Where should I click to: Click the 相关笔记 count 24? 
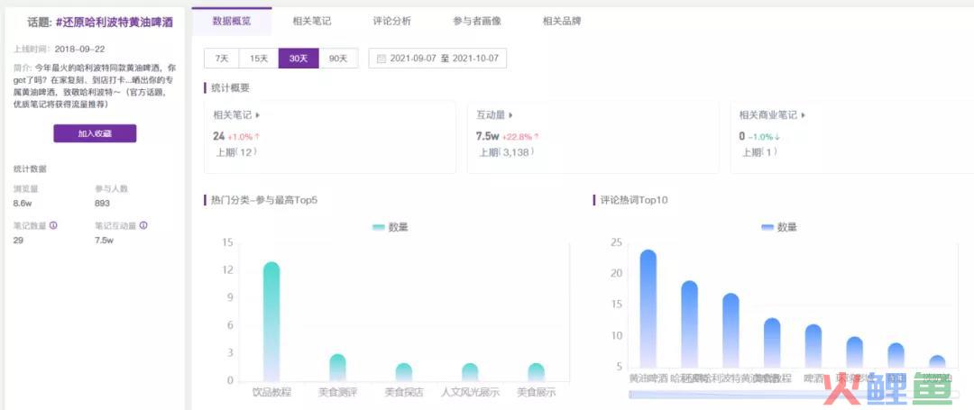[x=218, y=136]
